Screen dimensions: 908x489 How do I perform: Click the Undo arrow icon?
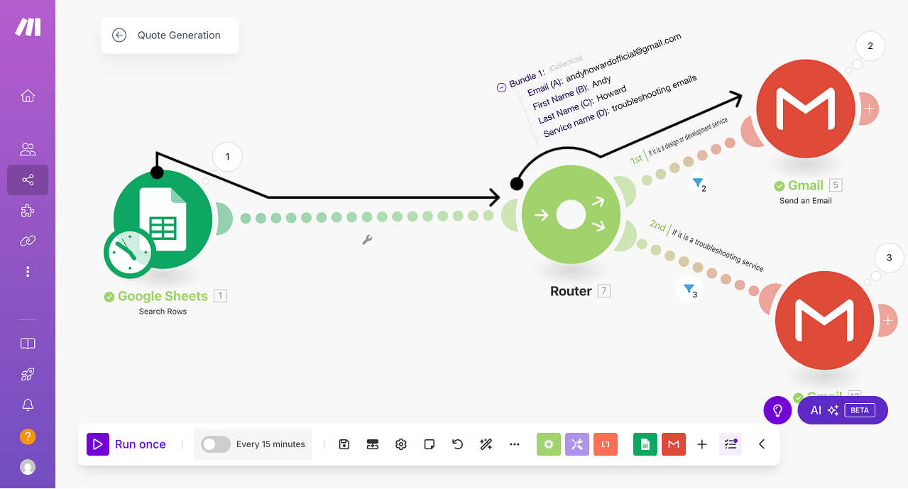(x=458, y=444)
